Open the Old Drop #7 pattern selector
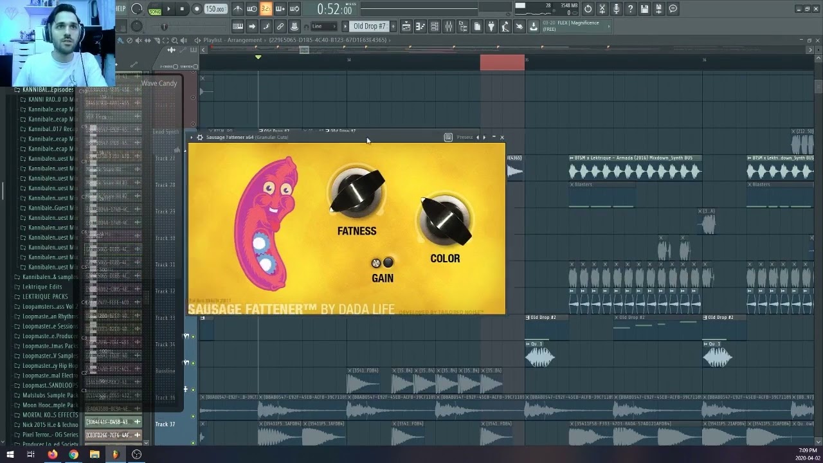The image size is (823, 463). (370, 26)
